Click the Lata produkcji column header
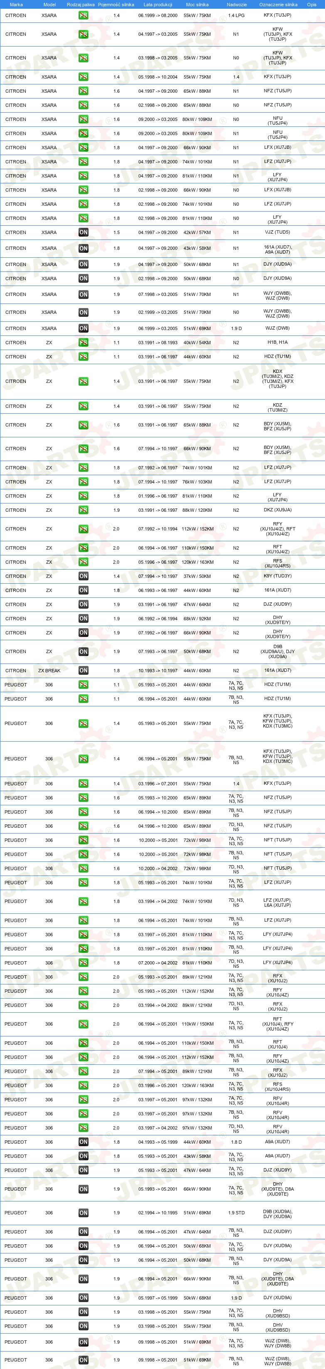The width and height of the screenshot is (325, 1369). 158,4
